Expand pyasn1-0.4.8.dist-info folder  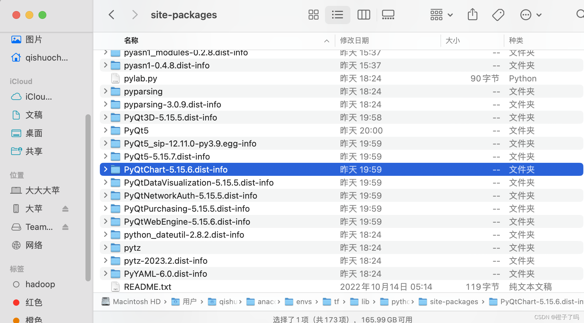click(105, 65)
